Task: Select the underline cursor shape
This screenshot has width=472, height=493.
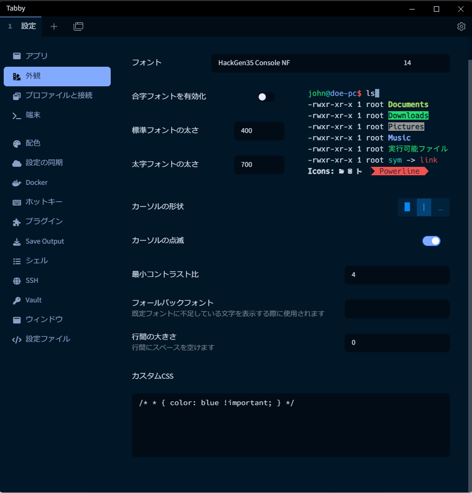Action: coord(441,207)
